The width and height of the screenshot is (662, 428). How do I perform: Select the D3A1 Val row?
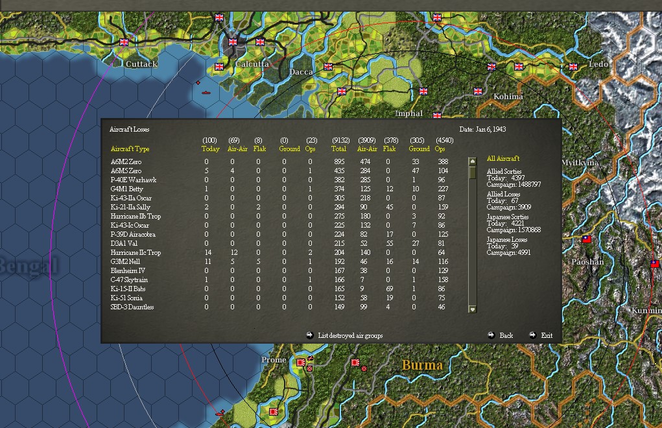click(279, 243)
